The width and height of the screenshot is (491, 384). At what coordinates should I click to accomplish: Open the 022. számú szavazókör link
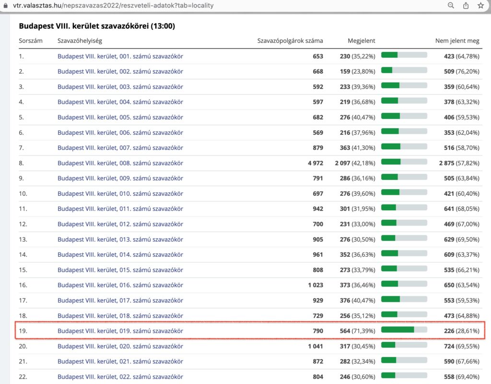(120, 377)
